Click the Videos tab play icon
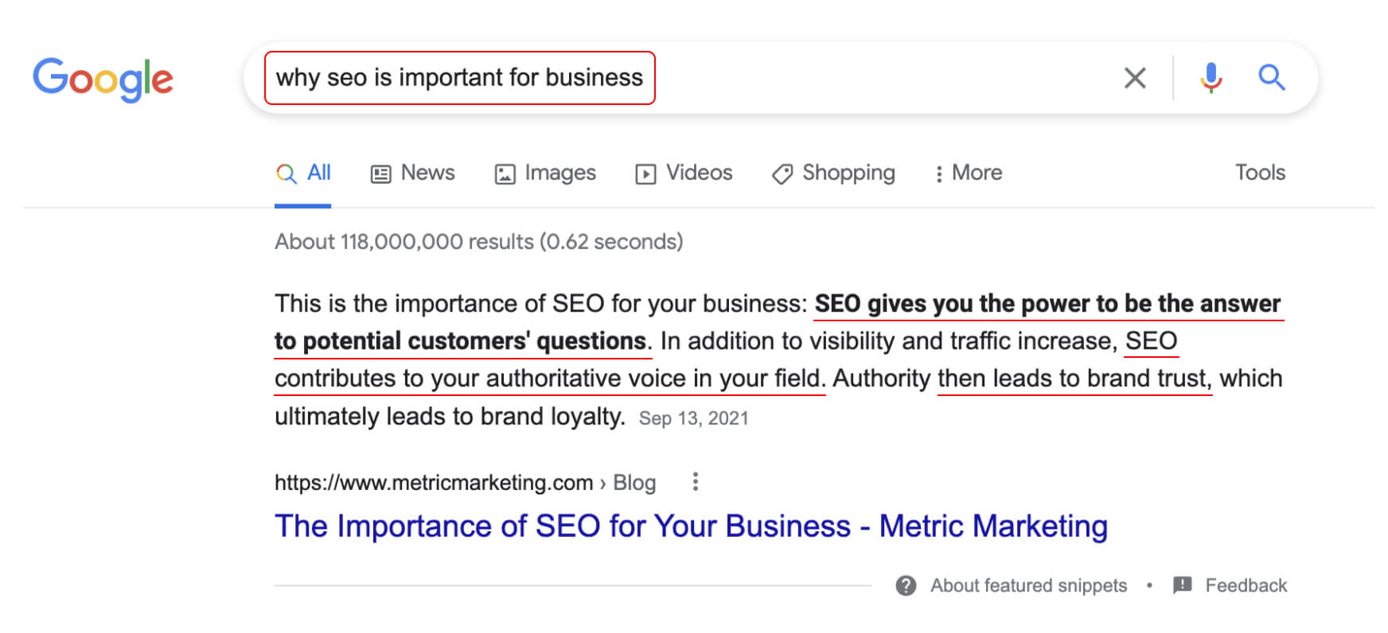Screen dimensions: 1388x633 pos(645,173)
